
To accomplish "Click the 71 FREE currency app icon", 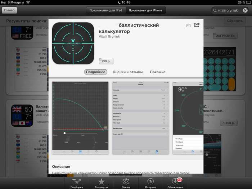I will tap(22, 33).
